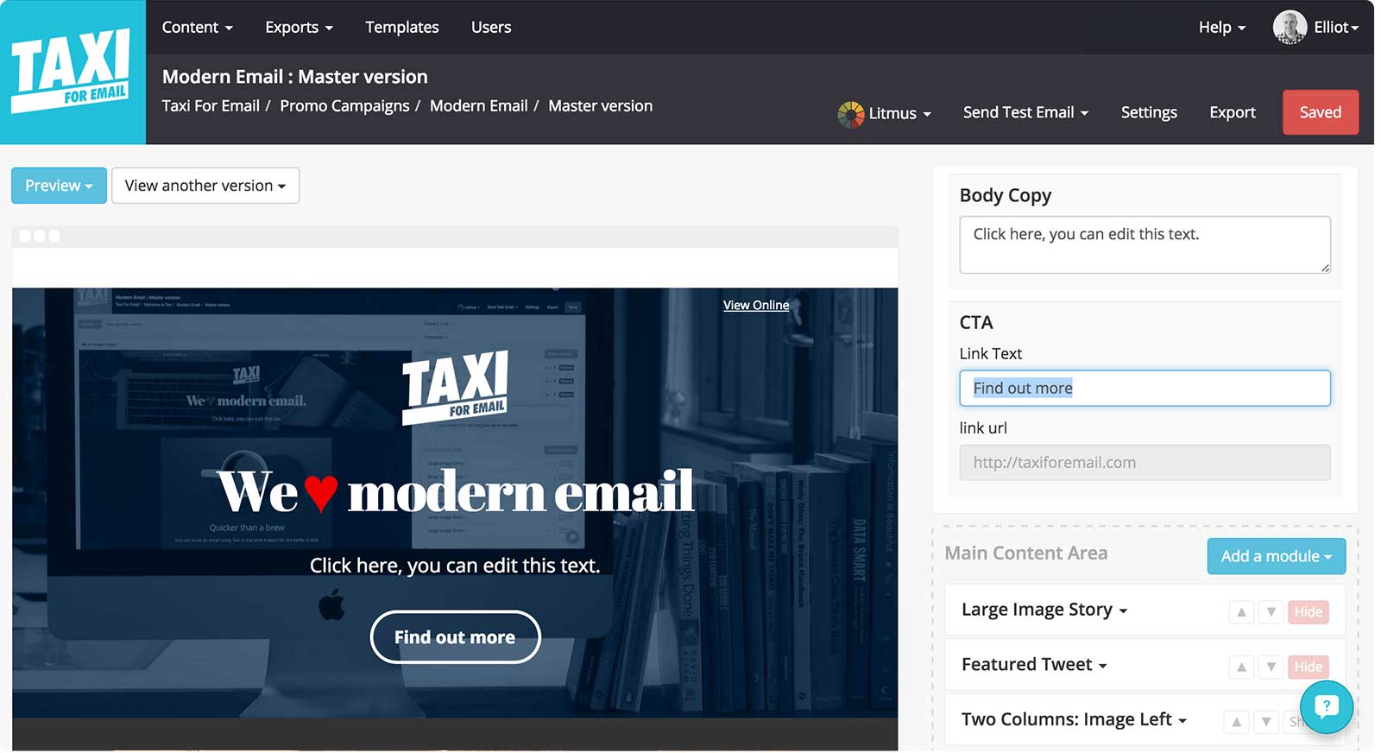The width and height of the screenshot is (1381, 753).
Task: Click the CTA section heading
Action: point(976,323)
